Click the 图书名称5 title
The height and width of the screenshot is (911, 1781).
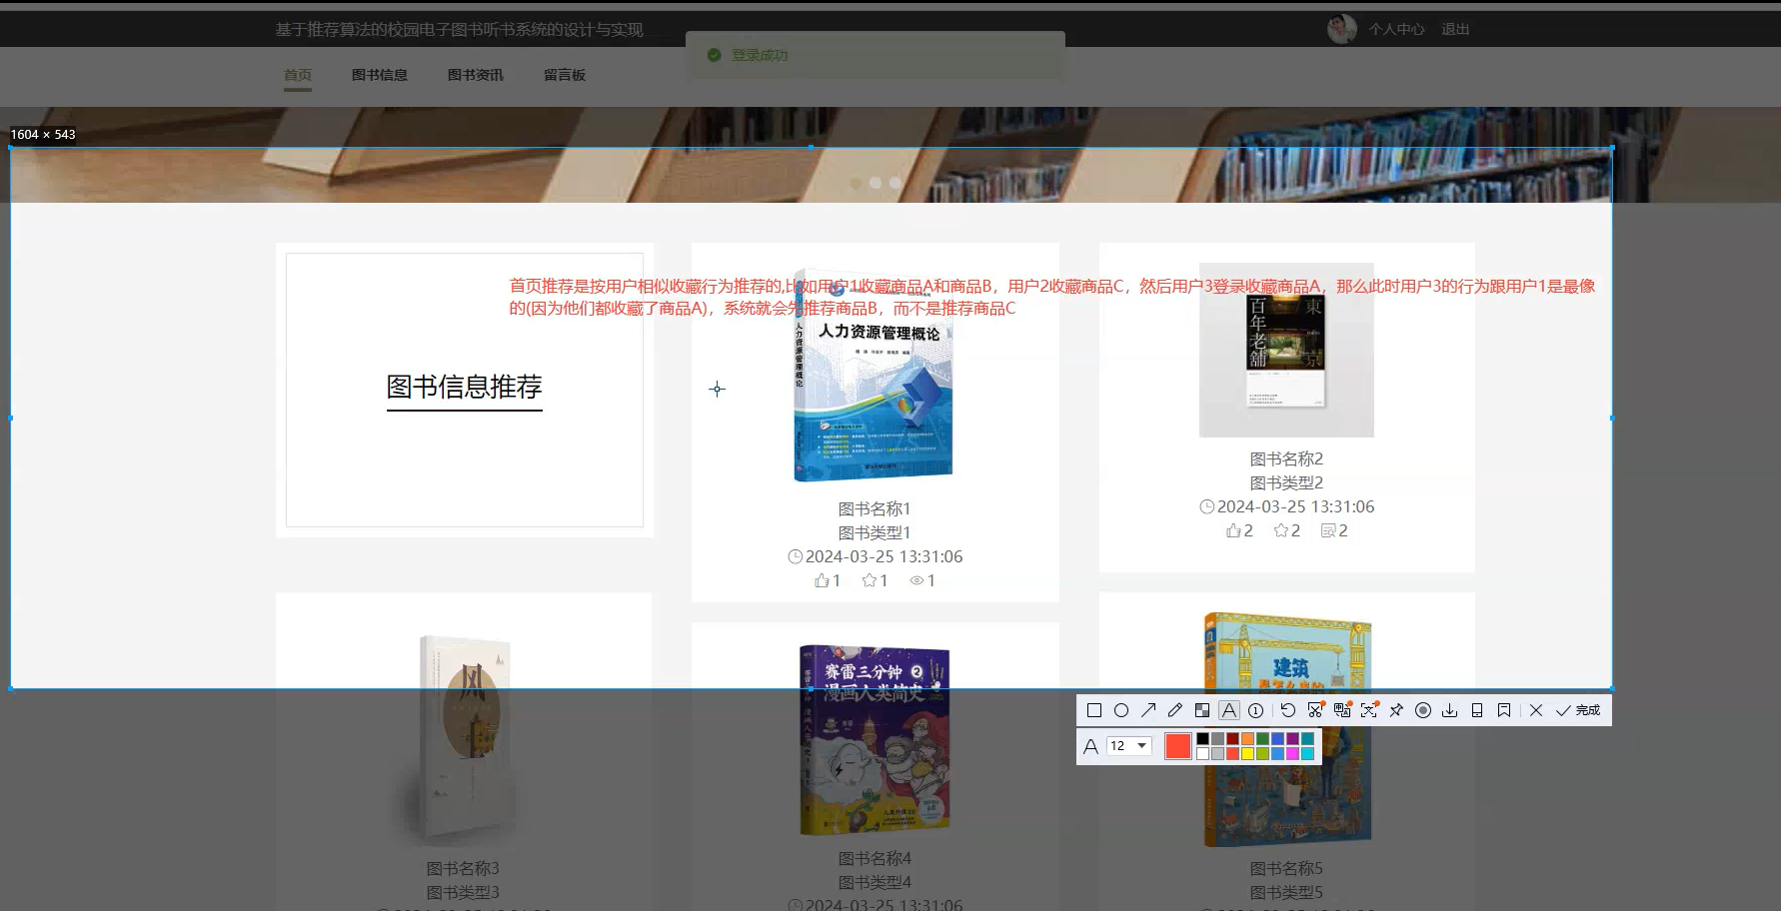pyautogui.click(x=1286, y=868)
